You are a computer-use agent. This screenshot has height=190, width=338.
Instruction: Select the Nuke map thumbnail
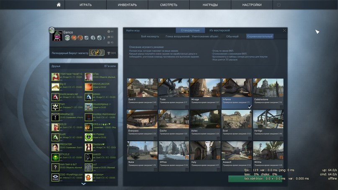coord(142,151)
